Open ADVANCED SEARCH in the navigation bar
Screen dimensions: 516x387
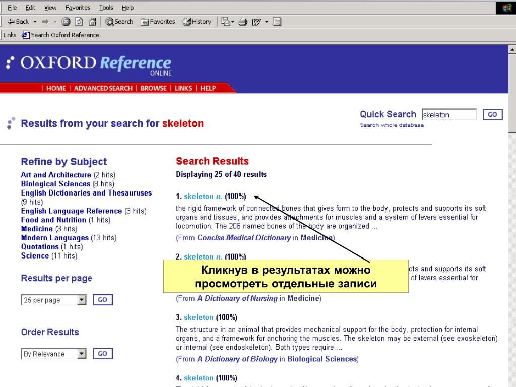[x=103, y=88]
